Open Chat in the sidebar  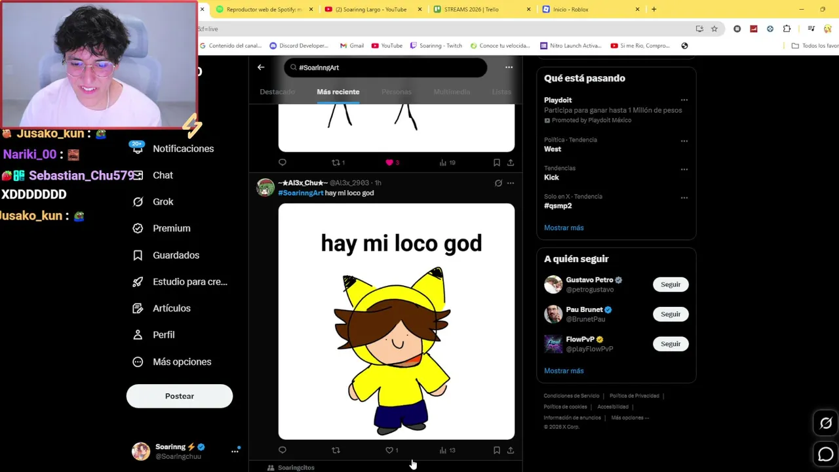click(163, 175)
